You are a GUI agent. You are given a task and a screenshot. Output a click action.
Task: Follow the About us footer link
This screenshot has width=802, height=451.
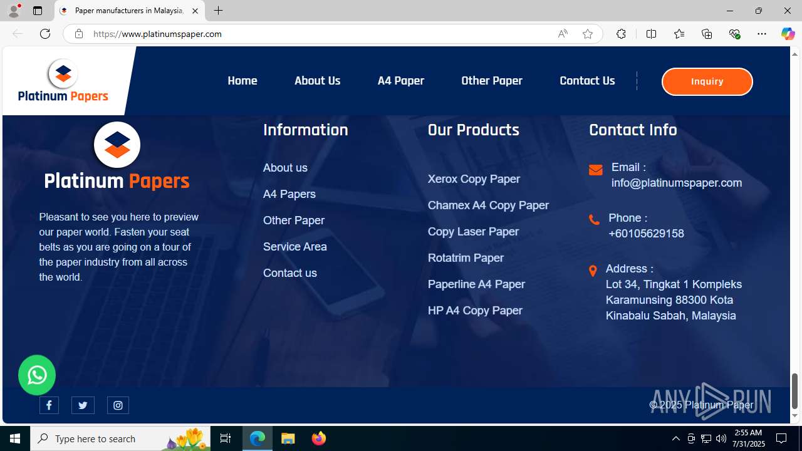point(285,168)
